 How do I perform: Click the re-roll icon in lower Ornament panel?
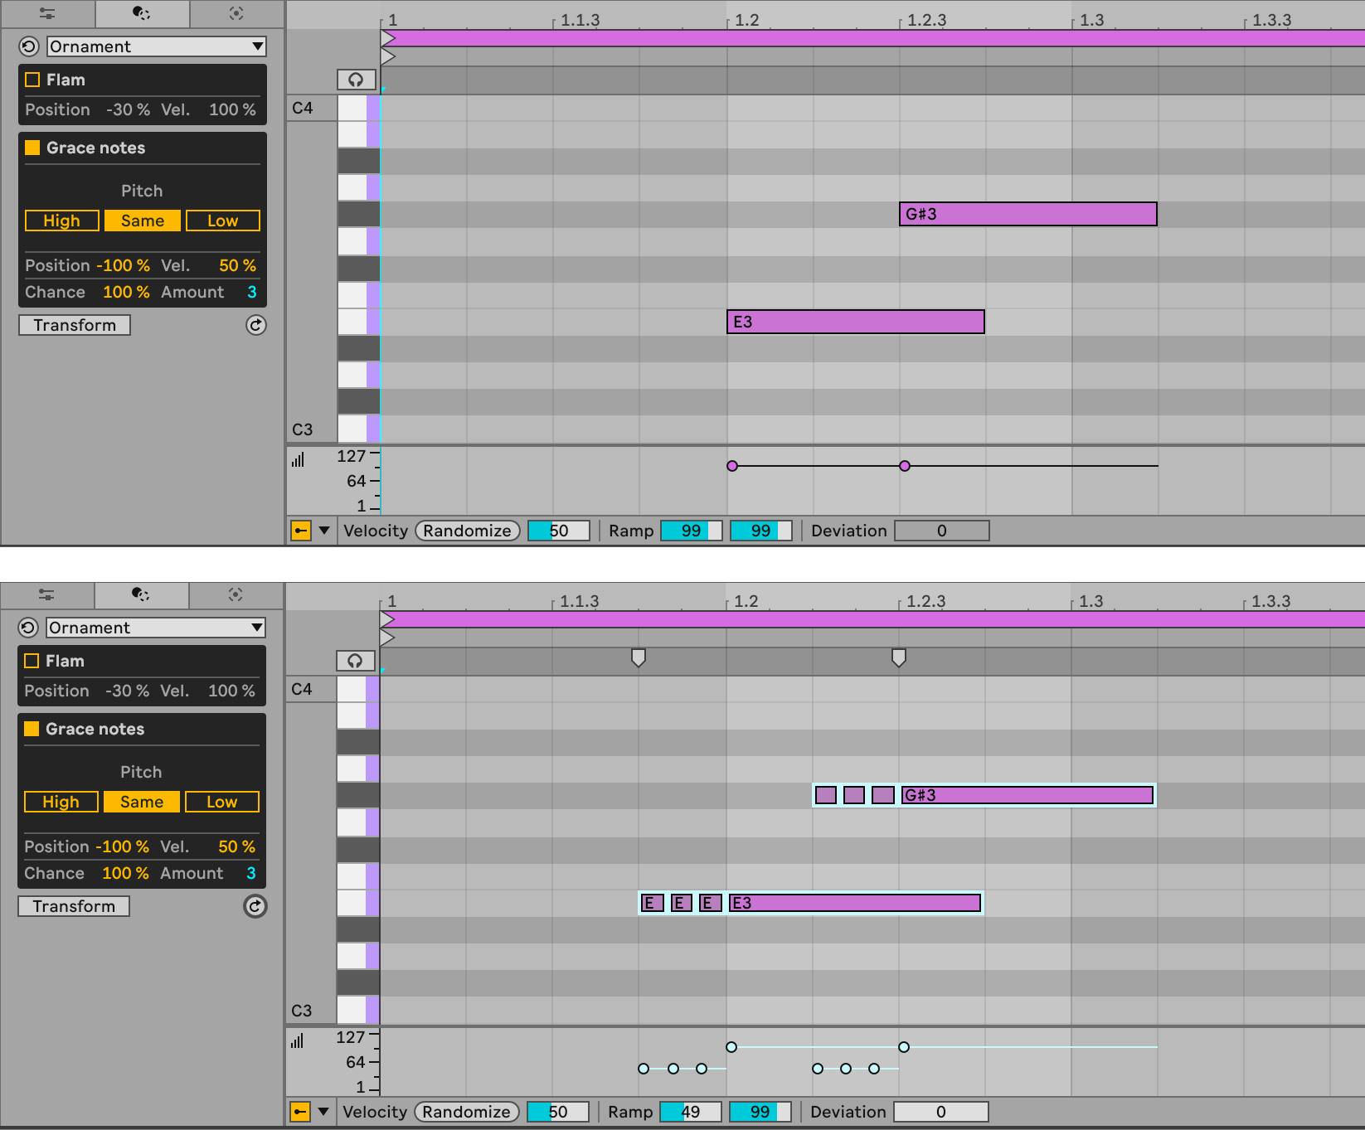click(255, 907)
